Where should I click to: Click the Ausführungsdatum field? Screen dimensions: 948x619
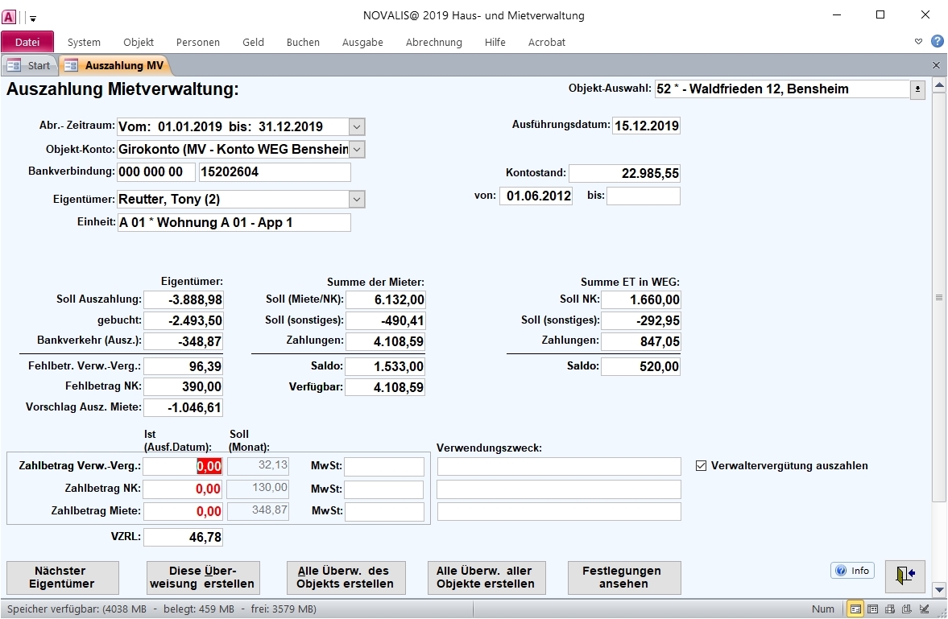(x=646, y=126)
